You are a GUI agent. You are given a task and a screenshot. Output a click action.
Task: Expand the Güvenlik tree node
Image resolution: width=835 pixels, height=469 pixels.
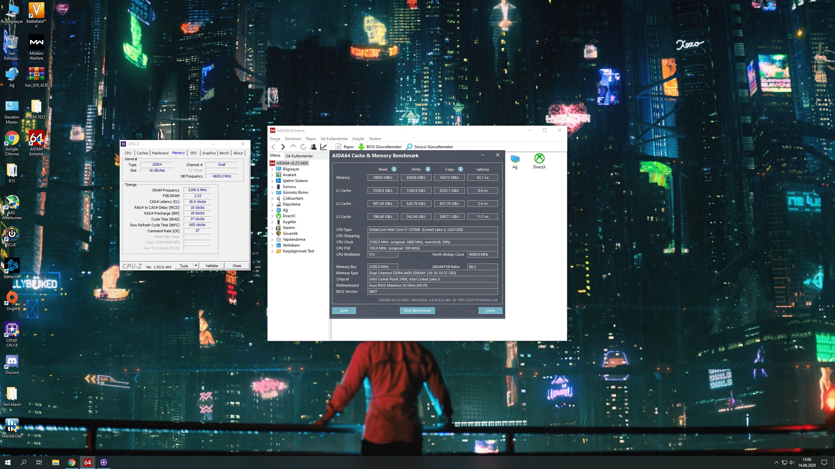(272, 234)
